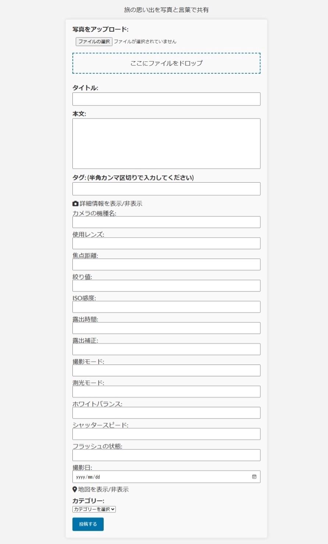Open the calendar picker in 撮影日 field
This screenshot has height=544, width=328.
pyautogui.click(x=254, y=477)
